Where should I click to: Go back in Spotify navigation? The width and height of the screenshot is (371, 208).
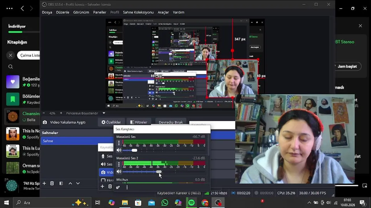click(x=22, y=8)
